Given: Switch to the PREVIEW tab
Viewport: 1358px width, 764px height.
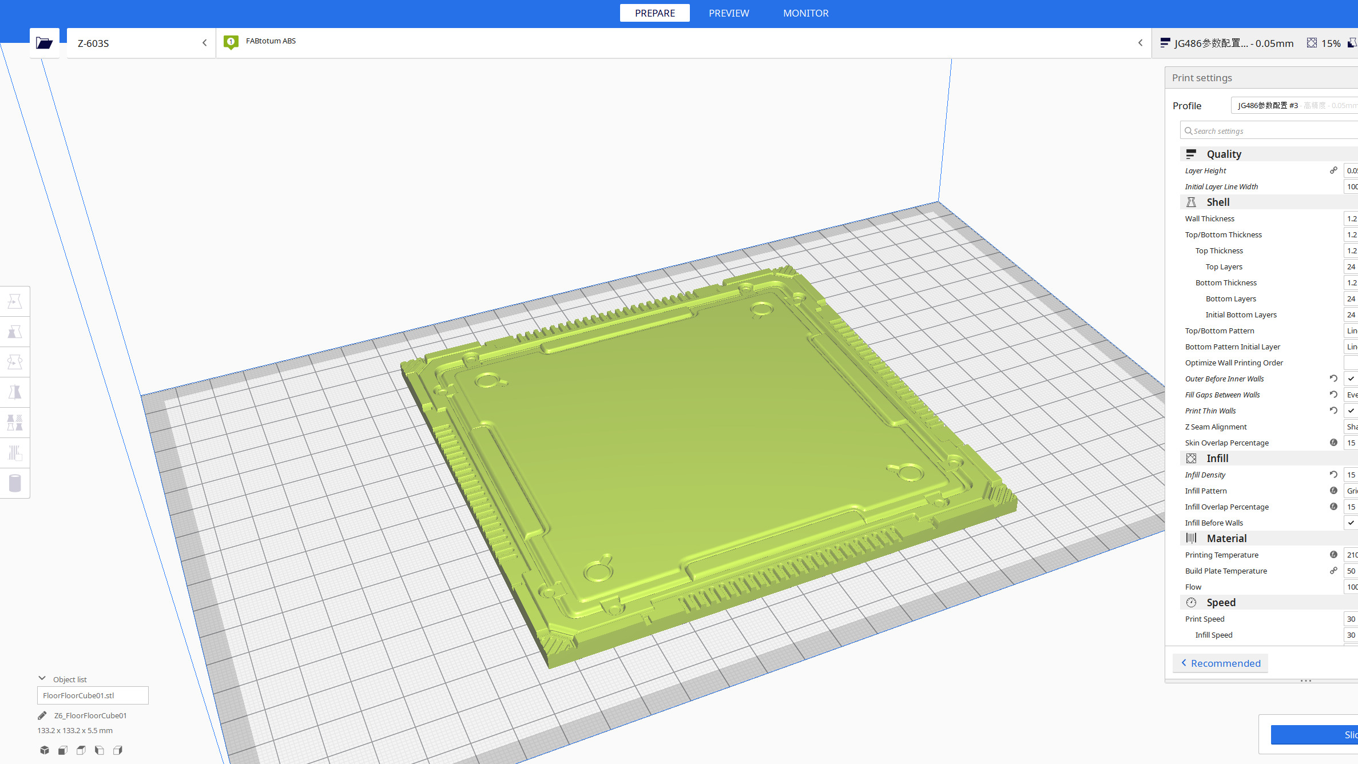Looking at the screenshot, I should (728, 13).
